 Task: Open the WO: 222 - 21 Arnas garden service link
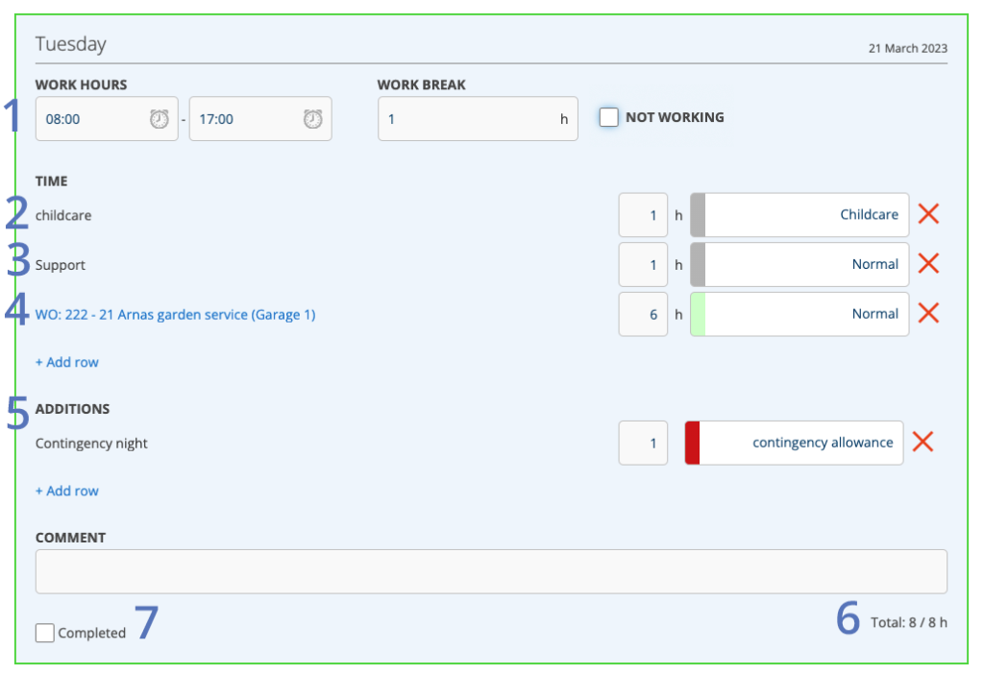click(175, 314)
